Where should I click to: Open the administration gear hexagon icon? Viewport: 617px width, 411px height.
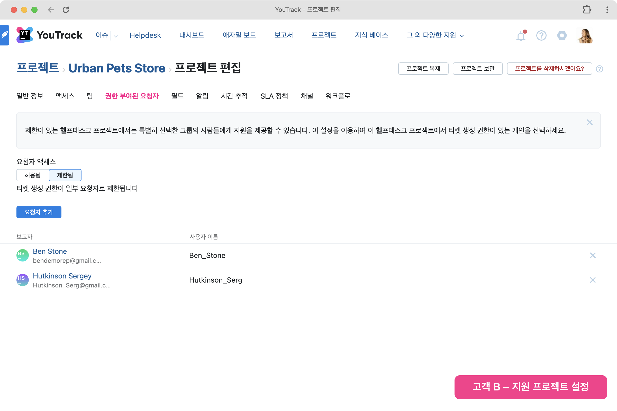(562, 35)
